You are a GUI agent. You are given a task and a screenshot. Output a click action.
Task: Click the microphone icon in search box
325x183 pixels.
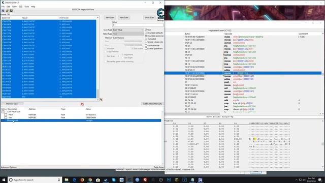59,179
